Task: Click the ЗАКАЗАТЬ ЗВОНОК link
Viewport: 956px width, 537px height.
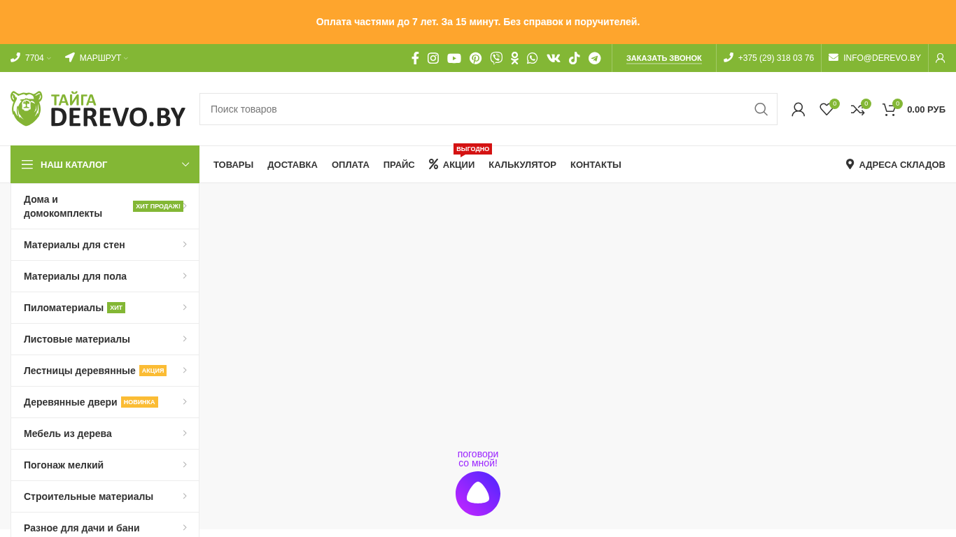Action: (664, 58)
